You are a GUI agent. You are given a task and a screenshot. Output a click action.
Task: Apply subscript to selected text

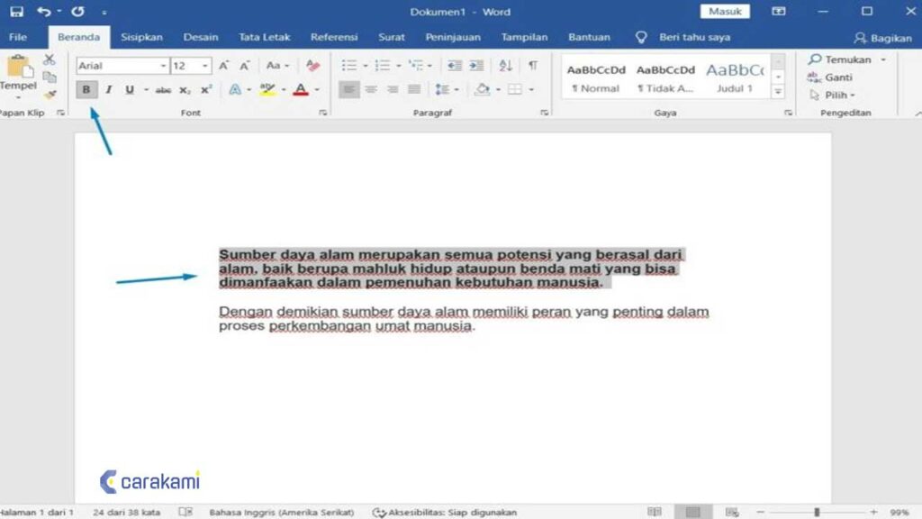coord(184,88)
